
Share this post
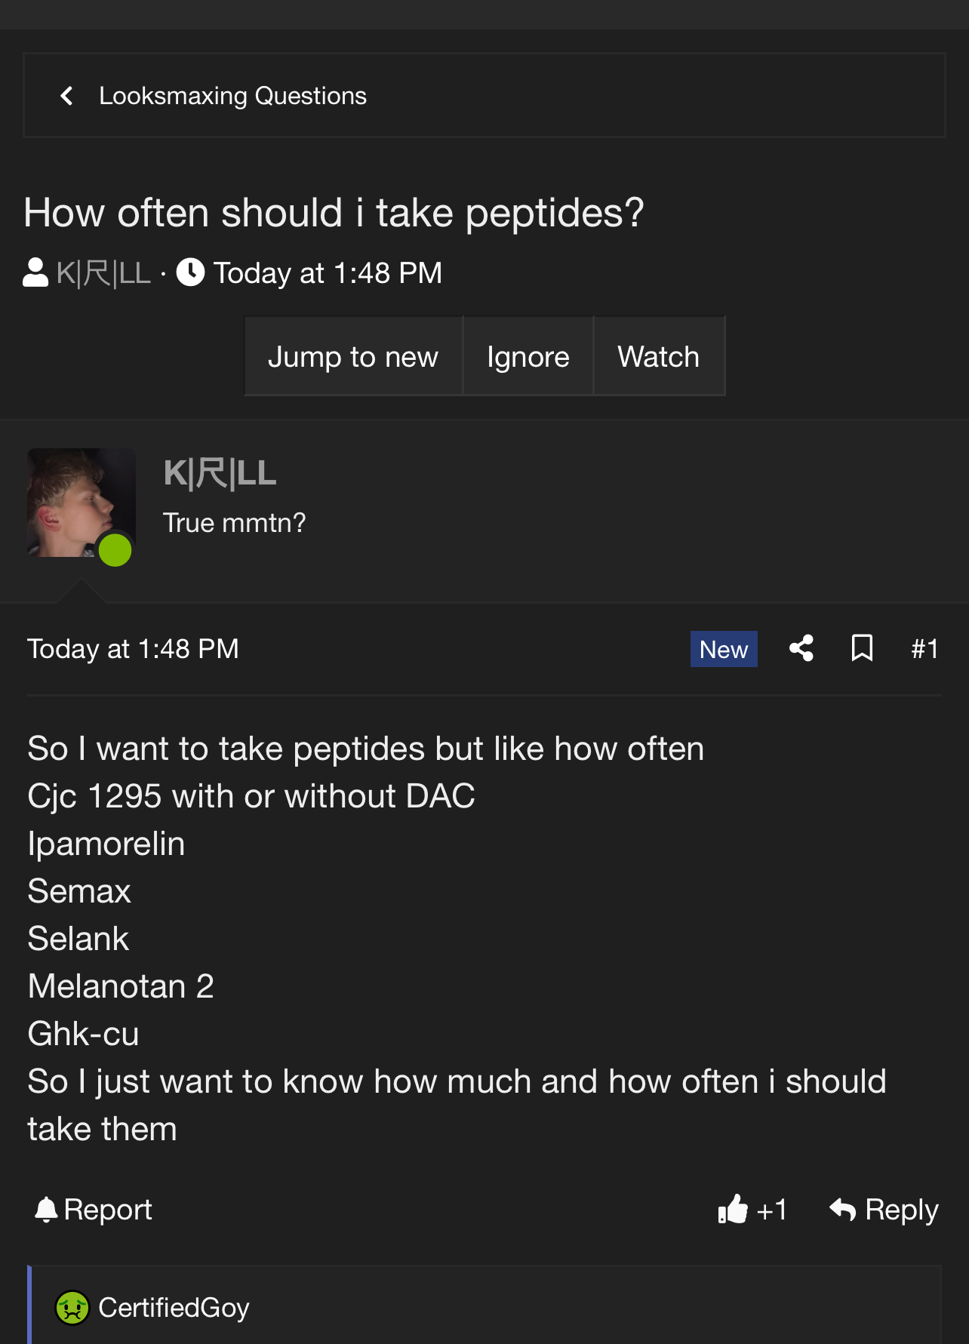(801, 648)
